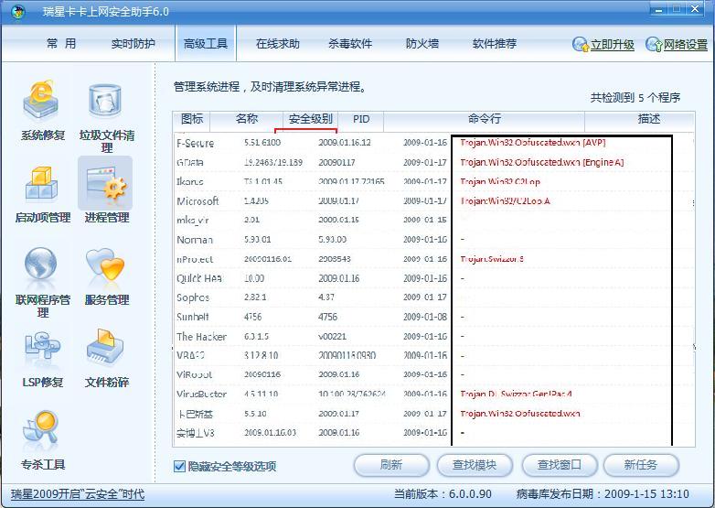Open 网络设置 link

(686, 45)
